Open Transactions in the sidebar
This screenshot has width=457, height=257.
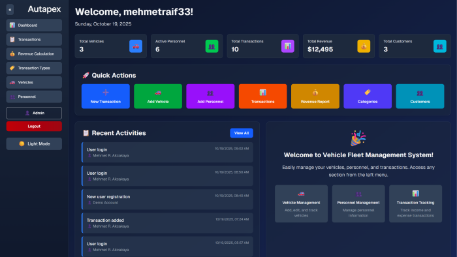[x=34, y=40]
